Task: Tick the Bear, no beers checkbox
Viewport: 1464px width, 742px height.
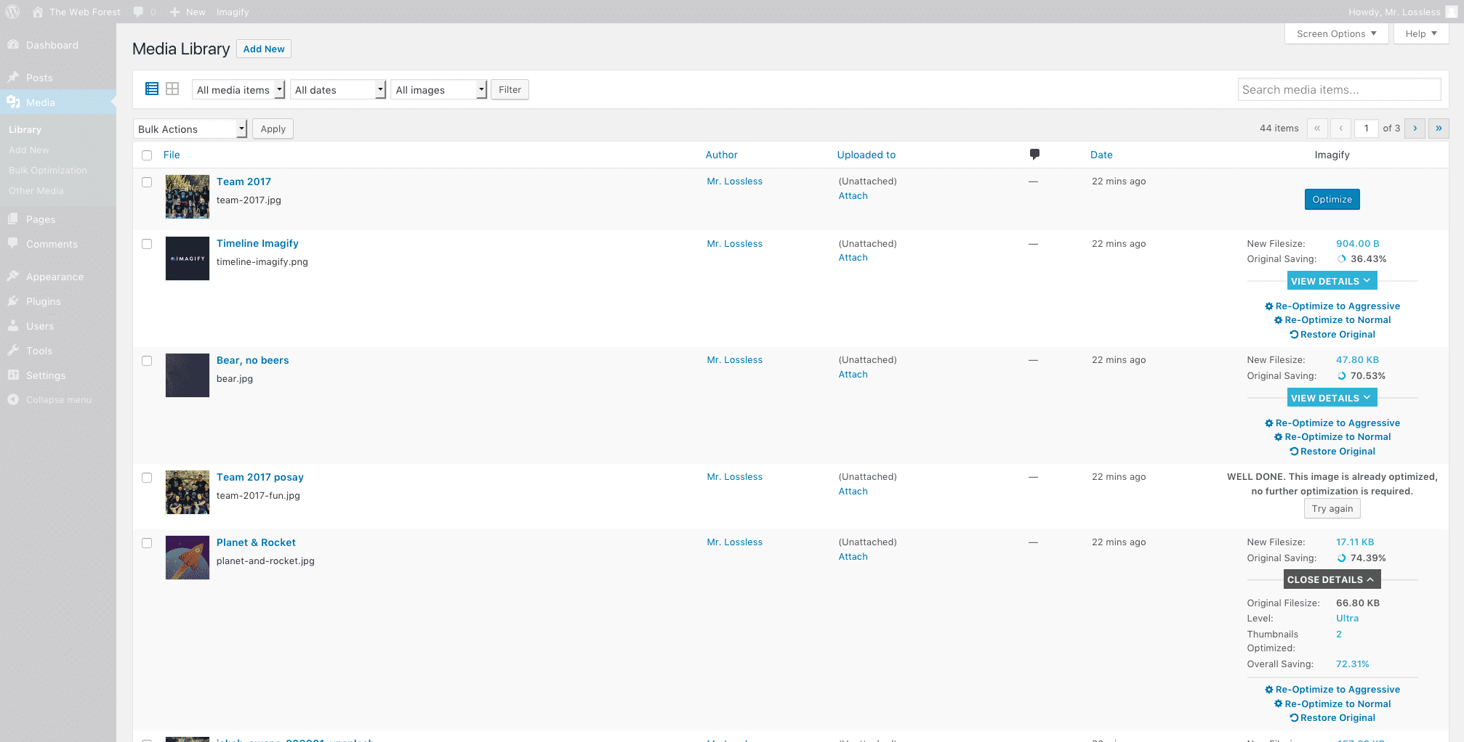Action: [x=147, y=361]
